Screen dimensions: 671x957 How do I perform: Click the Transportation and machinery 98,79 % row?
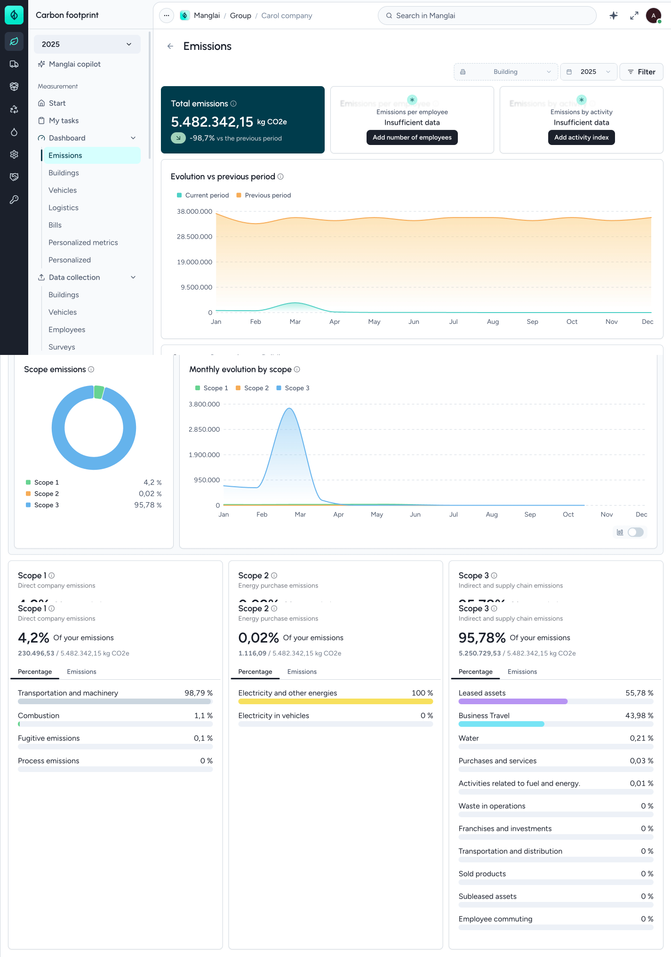click(115, 697)
